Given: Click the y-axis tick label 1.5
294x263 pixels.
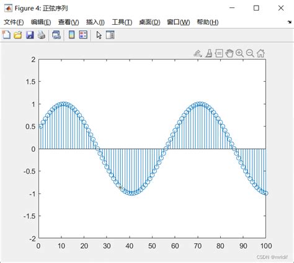Looking at the screenshot, I should coord(30,82).
